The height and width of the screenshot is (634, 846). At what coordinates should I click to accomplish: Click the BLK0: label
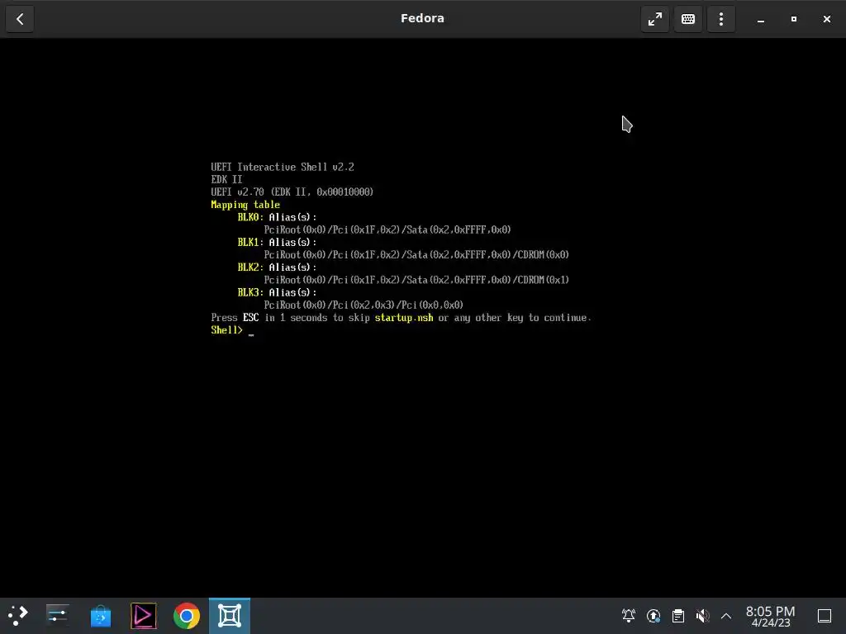[250, 217]
